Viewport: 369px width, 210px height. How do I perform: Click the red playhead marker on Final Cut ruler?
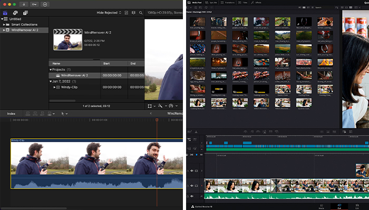(157, 120)
